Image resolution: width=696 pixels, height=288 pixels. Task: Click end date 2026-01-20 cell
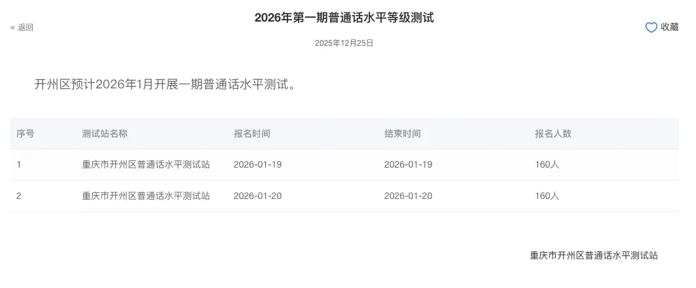pos(408,196)
